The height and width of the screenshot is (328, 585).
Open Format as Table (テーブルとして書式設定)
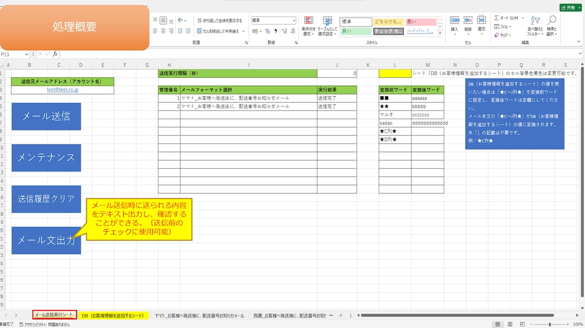pos(328,26)
